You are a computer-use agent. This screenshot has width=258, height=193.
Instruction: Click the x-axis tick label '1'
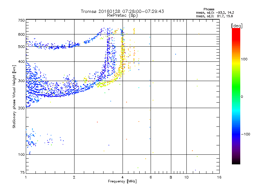(26, 178)
